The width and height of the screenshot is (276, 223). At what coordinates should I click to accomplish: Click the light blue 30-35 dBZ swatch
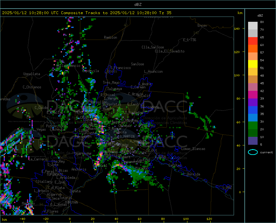[x=253, y=118]
